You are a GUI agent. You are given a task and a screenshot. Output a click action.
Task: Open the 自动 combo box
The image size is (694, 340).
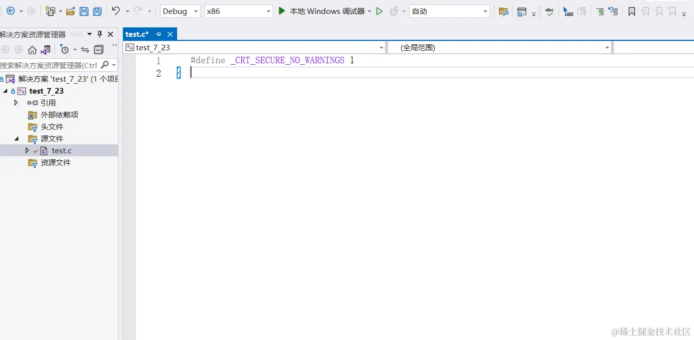[x=486, y=11]
